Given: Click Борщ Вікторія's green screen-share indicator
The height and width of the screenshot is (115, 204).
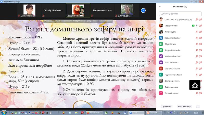Looking at the screenshot, I should 193,26.
